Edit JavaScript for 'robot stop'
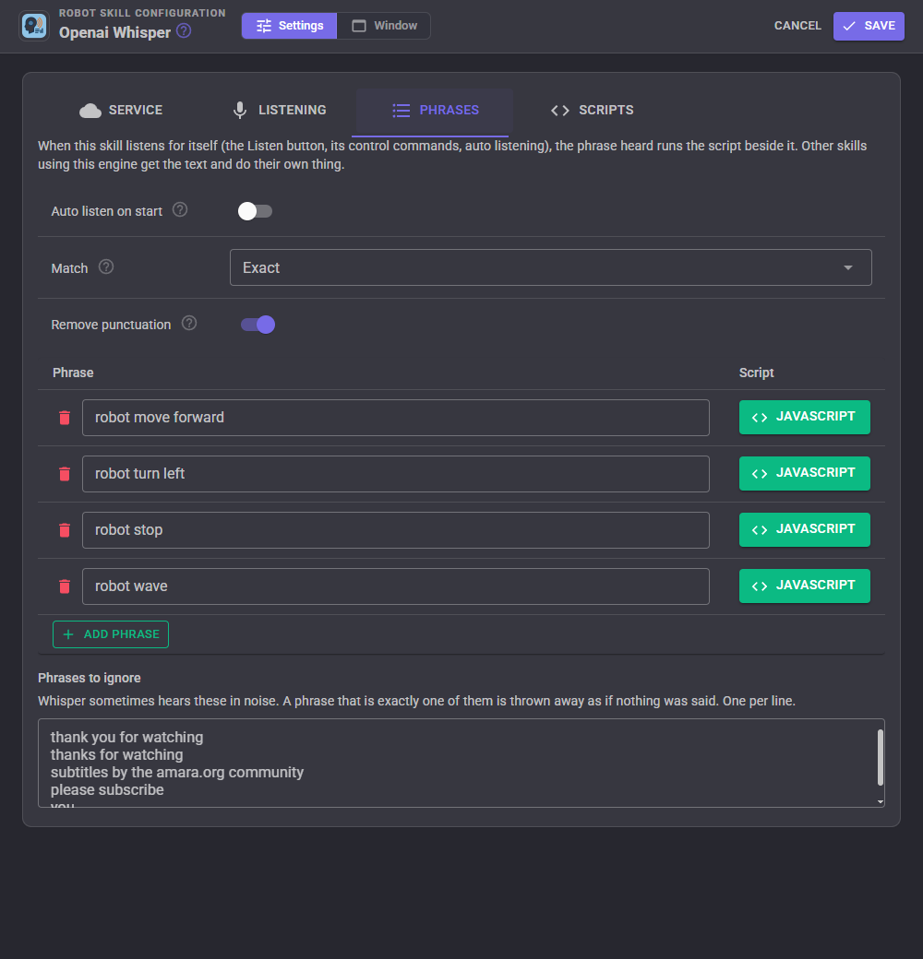Screen dimensions: 923x959 point(804,529)
